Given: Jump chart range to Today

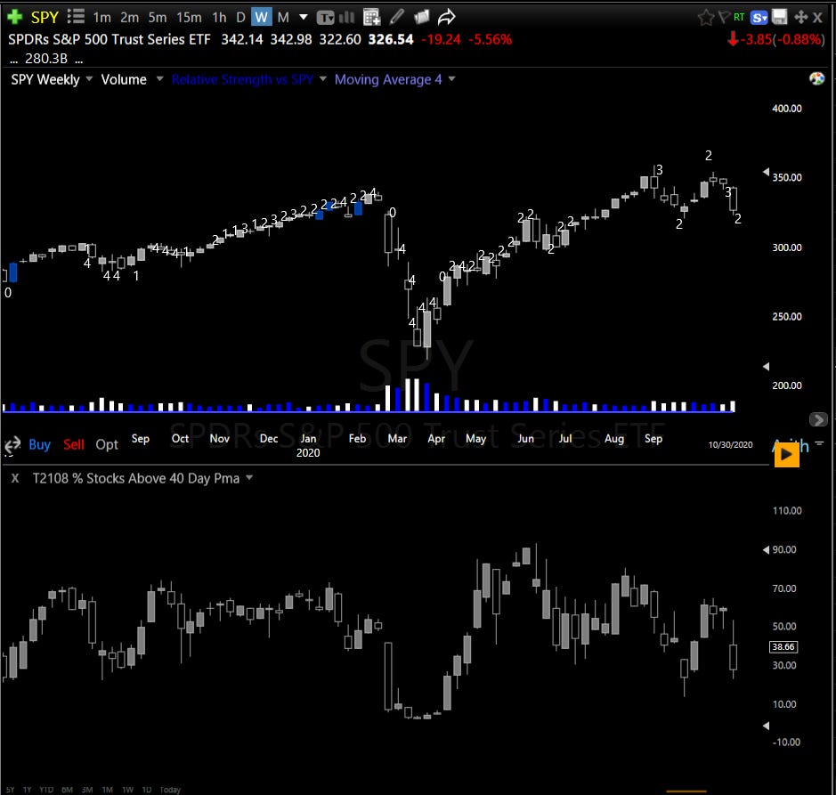Looking at the screenshot, I should tap(170, 790).
